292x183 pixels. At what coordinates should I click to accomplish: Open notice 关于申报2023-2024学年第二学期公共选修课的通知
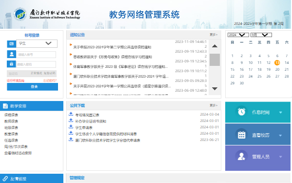(112, 47)
